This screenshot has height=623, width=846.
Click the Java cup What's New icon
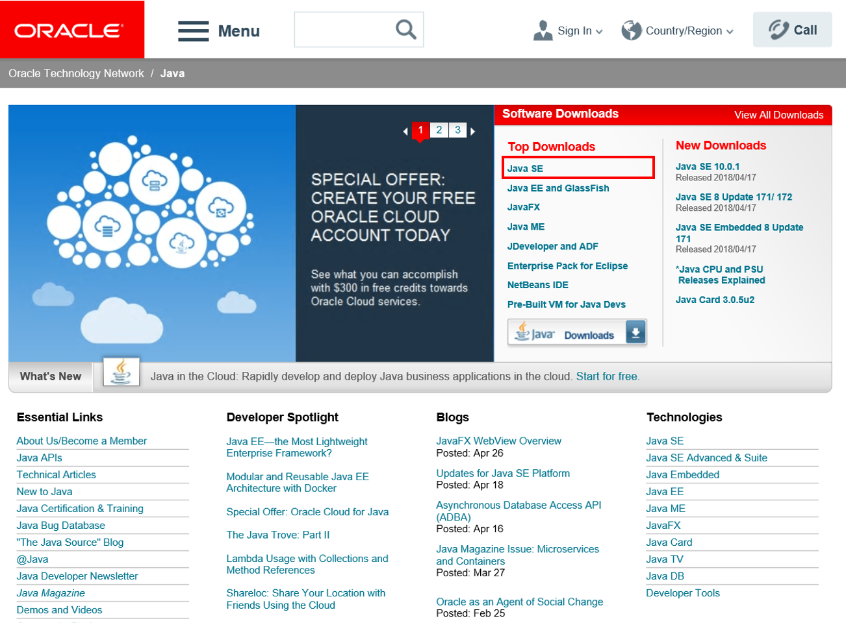[x=122, y=373]
